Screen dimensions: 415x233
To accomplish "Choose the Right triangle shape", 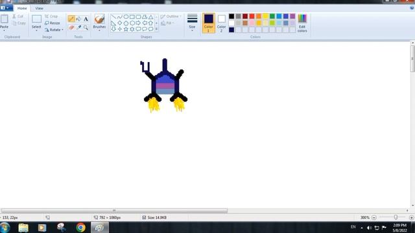I will click(113, 23).
